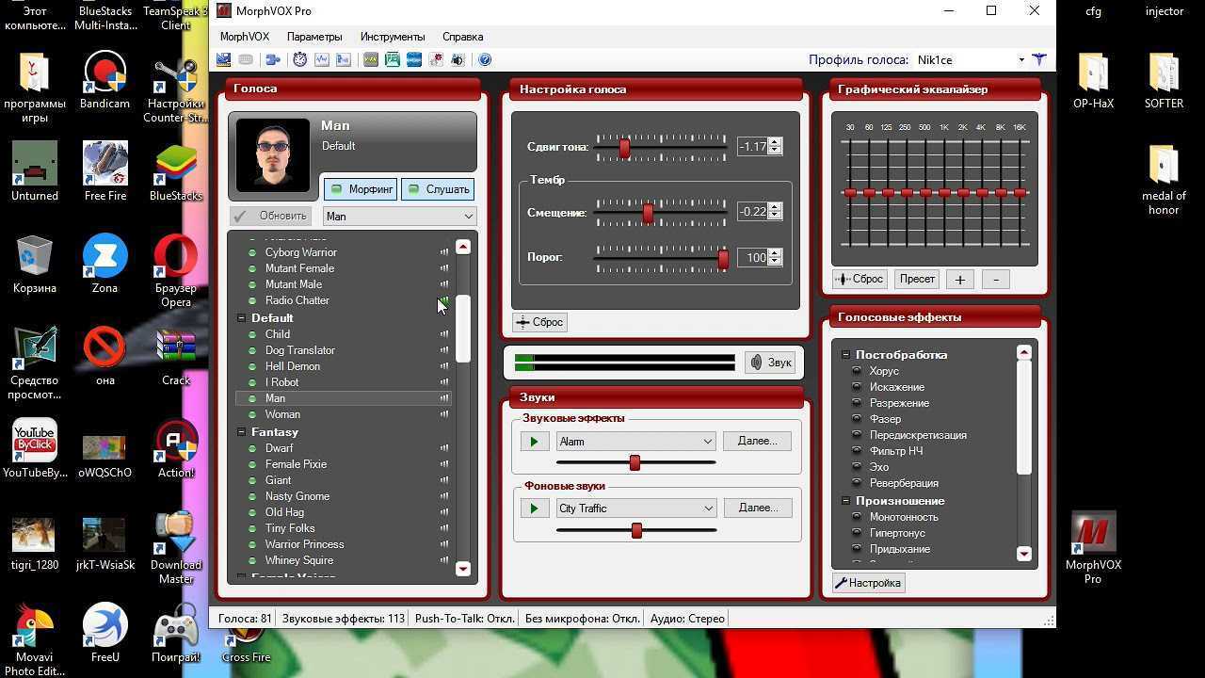Screen dimensions: 1205x678
Task: Click the background sounds volume slider
Action: click(636, 530)
